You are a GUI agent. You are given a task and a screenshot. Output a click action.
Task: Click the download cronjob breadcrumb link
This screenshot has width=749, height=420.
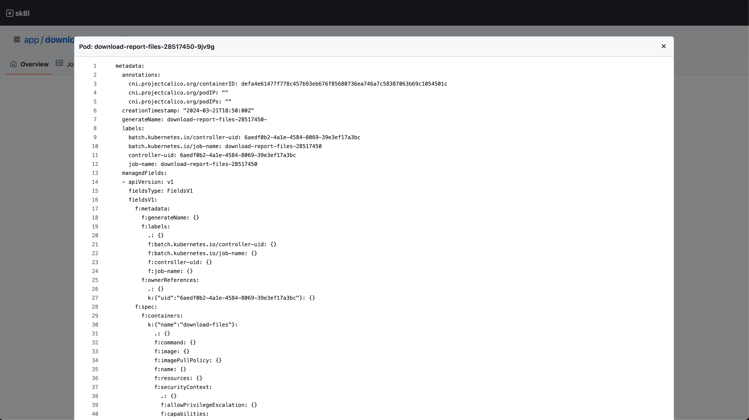point(59,40)
